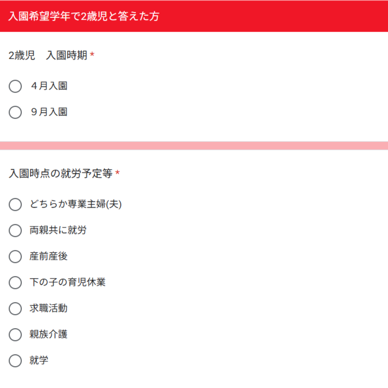Click the 9月入園 option label text

tap(49, 111)
